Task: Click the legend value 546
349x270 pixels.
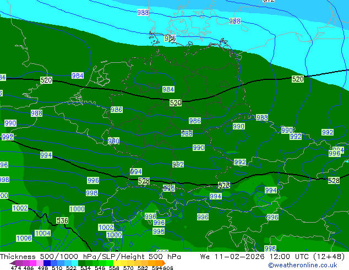Action: [100, 268]
